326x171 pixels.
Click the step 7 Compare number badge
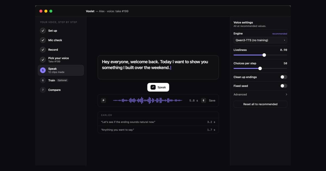[x=43, y=90]
